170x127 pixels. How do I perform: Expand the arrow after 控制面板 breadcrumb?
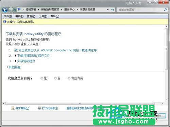pyautogui.click(x=38, y=10)
